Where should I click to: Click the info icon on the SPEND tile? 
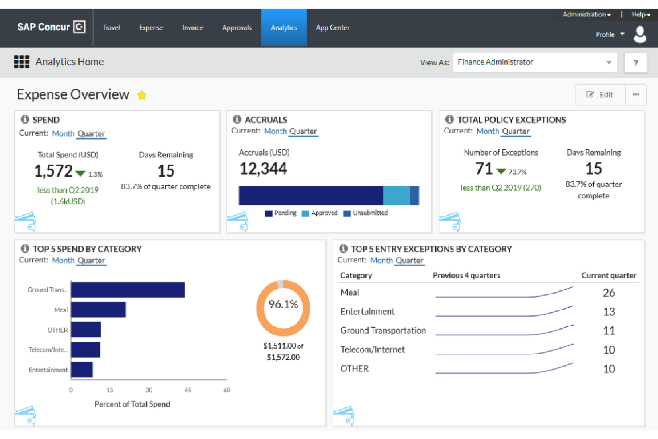24,119
